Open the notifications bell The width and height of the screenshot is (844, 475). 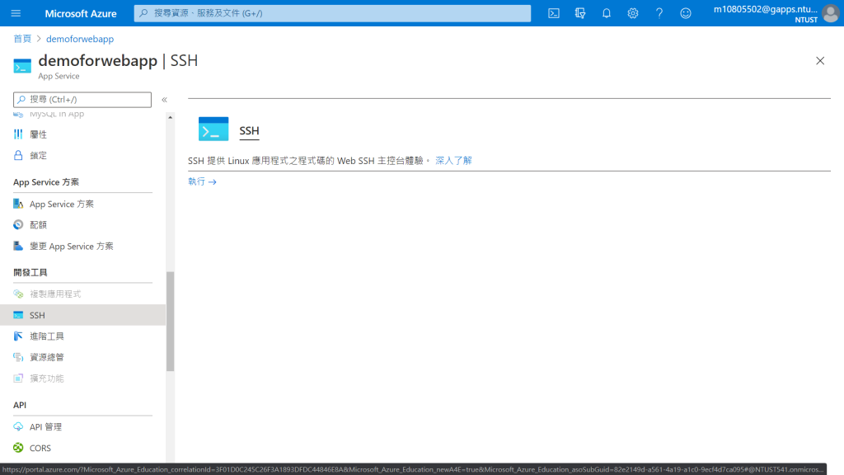pyautogui.click(x=606, y=13)
